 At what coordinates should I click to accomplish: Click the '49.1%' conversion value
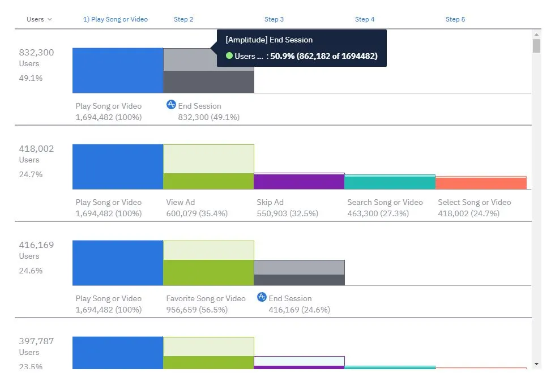tap(31, 78)
